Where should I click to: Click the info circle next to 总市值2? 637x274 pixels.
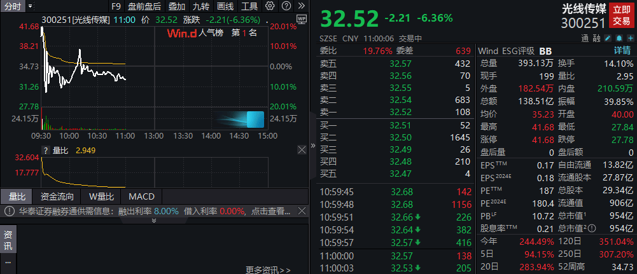(x=592, y=228)
